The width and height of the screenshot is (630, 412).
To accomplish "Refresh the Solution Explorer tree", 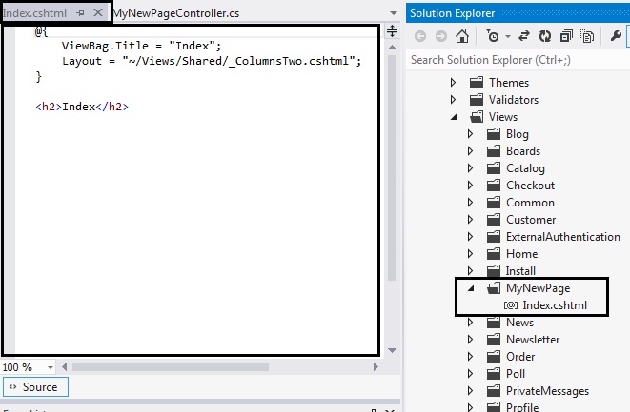I will 545,36.
